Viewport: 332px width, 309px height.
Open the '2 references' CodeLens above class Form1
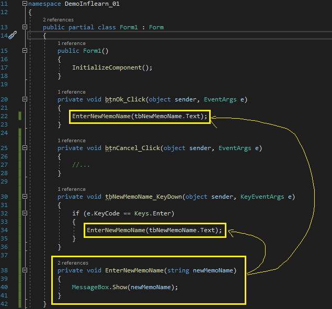(x=58, y=20)
